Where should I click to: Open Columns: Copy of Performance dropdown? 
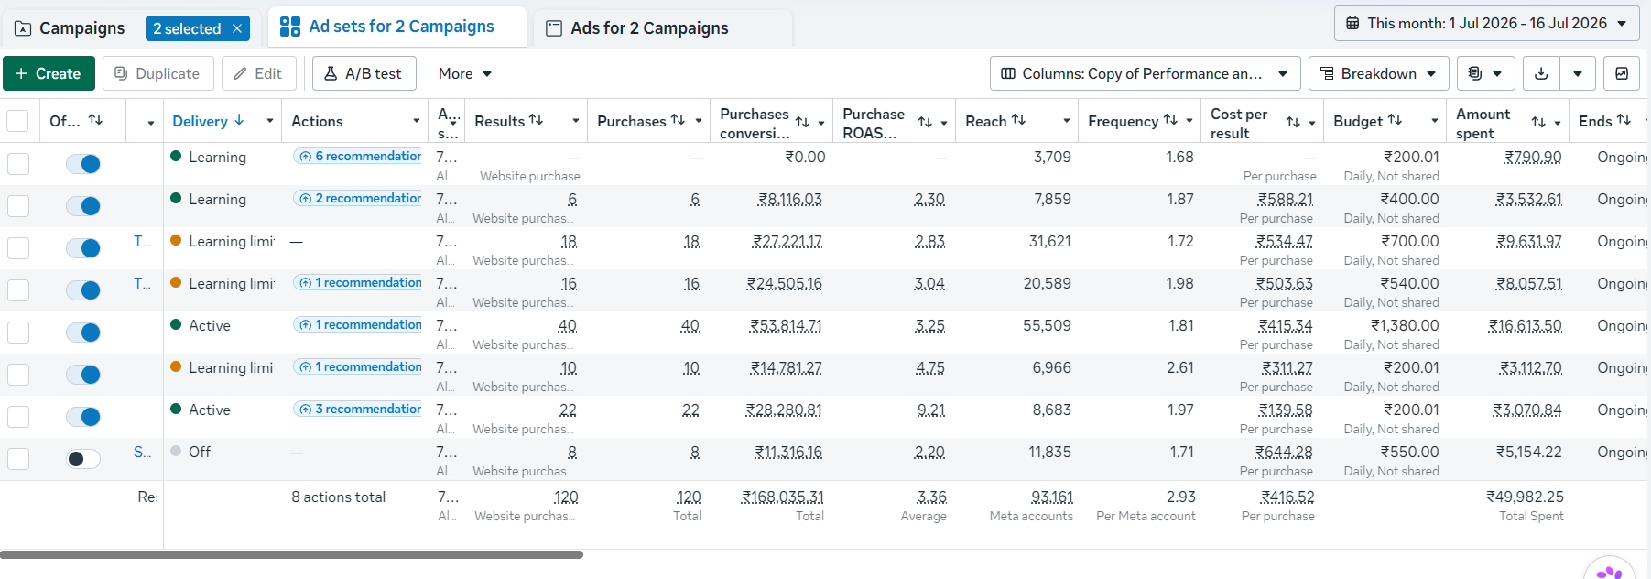[1145, 73]
